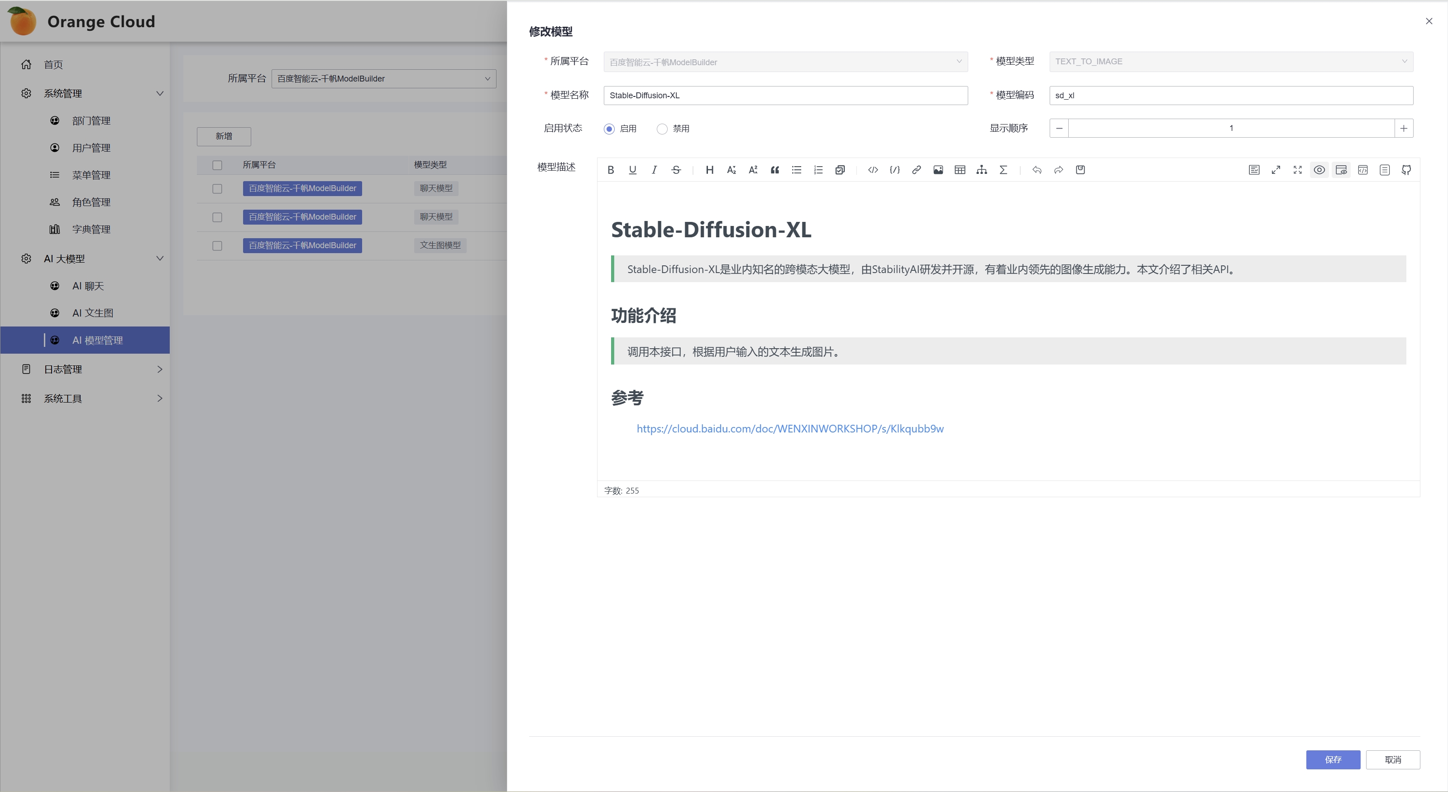Image resolution: width=1448 pixels, height=792 pixels.
Task: Open the cloud.baidu.com reference link
Action: coord(790,429)
